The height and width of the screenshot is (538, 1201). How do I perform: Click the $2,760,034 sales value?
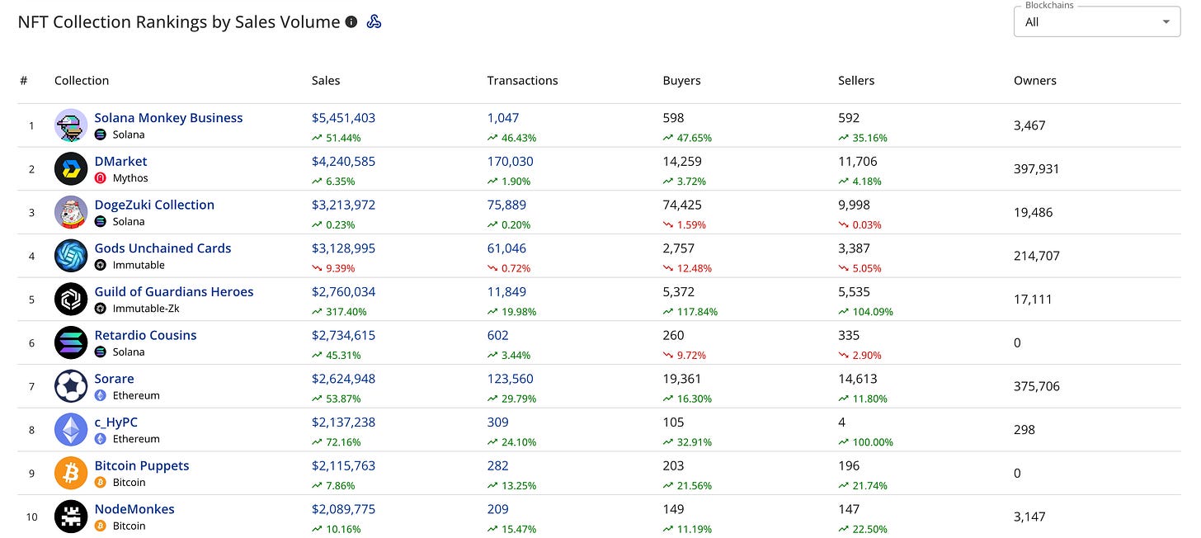[343, 291]
